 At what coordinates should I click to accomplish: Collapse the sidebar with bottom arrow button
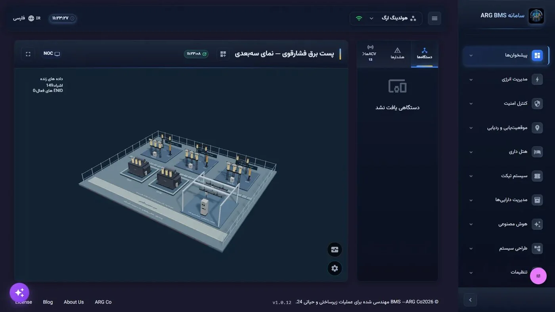click(x=470, y=300)
